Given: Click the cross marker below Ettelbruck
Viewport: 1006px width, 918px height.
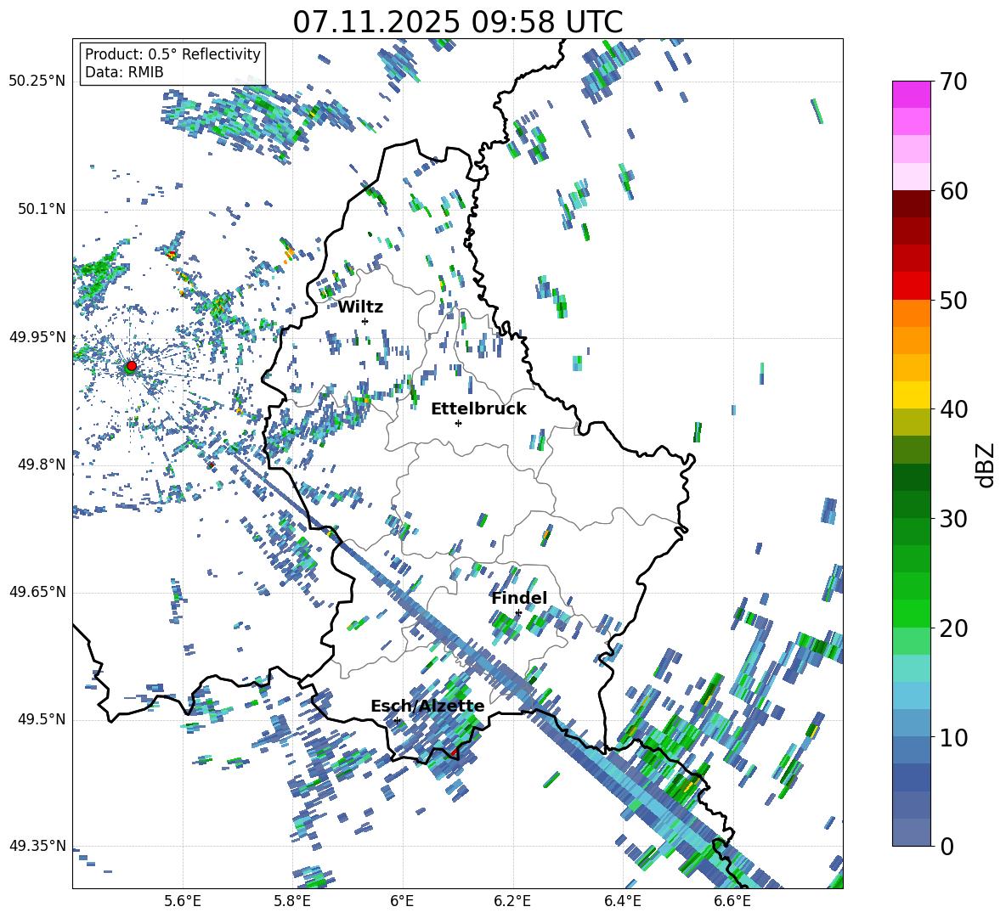Looking at the screenshot, I should pos(458,423).
